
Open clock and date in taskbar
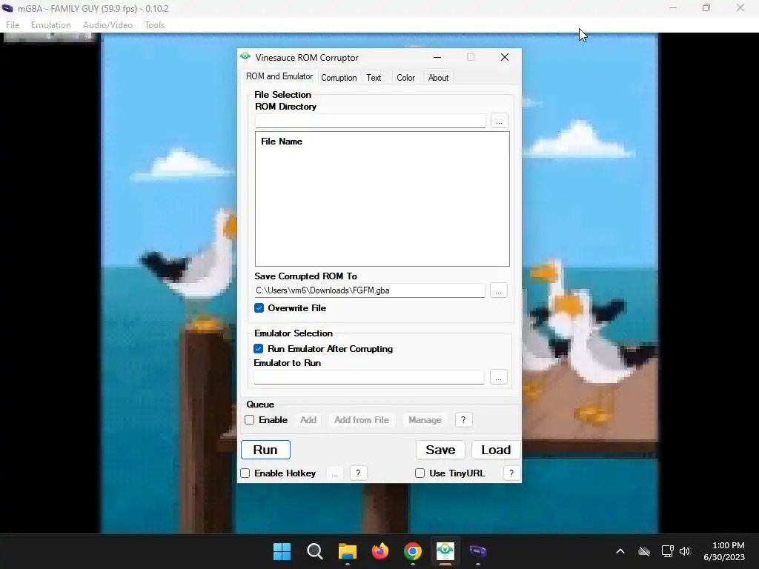724,551
